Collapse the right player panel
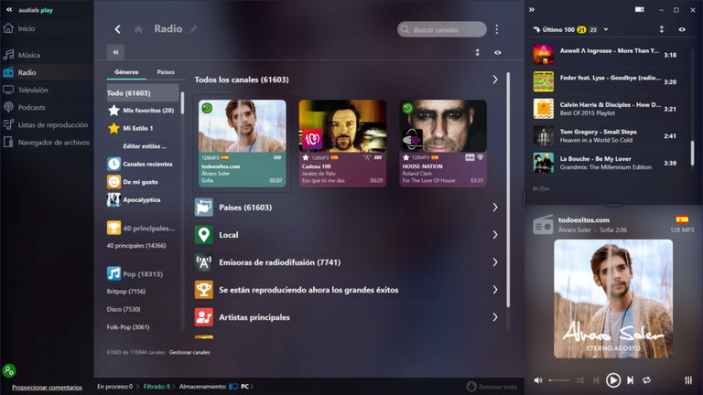Image resolution: width=703 pixels, height=395 pixels. [x=532, y=9]
